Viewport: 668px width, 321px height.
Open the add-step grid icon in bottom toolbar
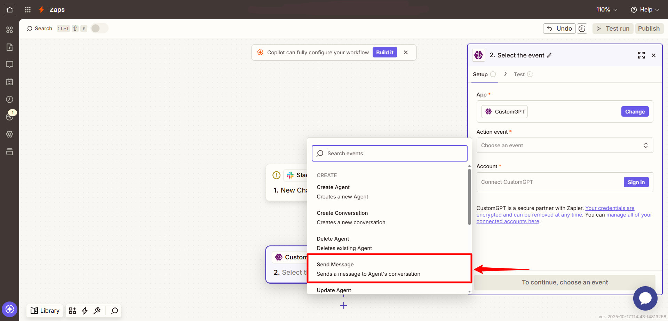72,311
